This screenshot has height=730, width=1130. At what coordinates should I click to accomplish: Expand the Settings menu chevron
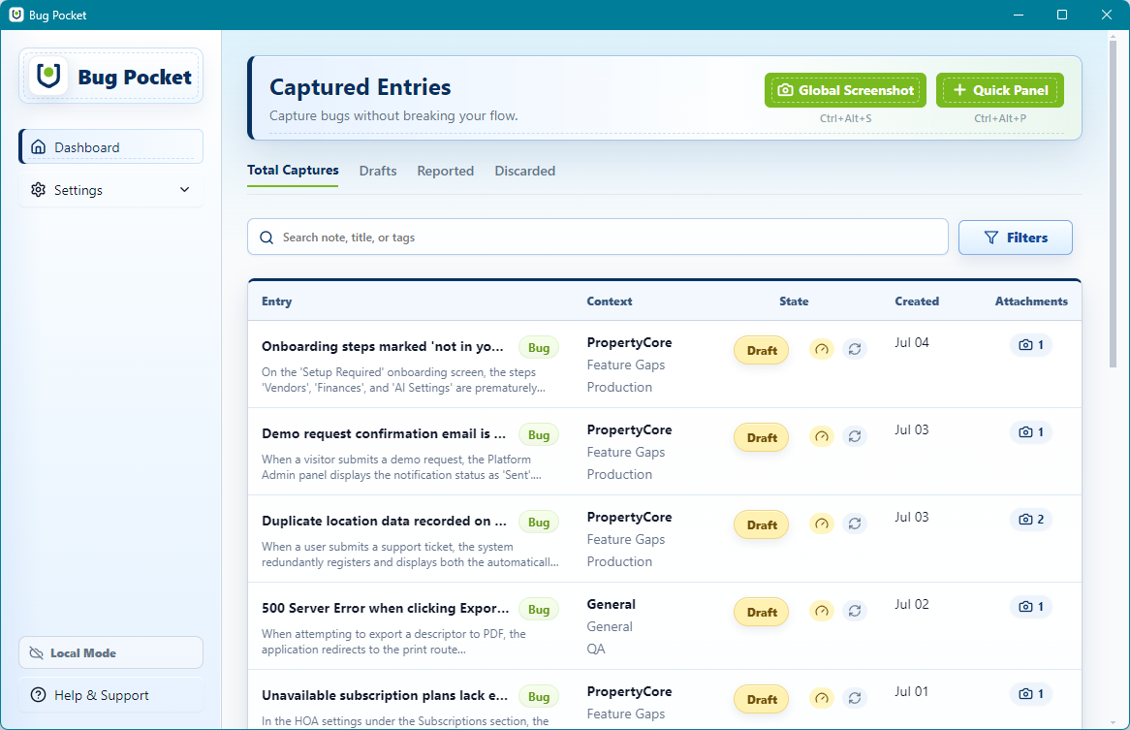(x=184, y=189)
